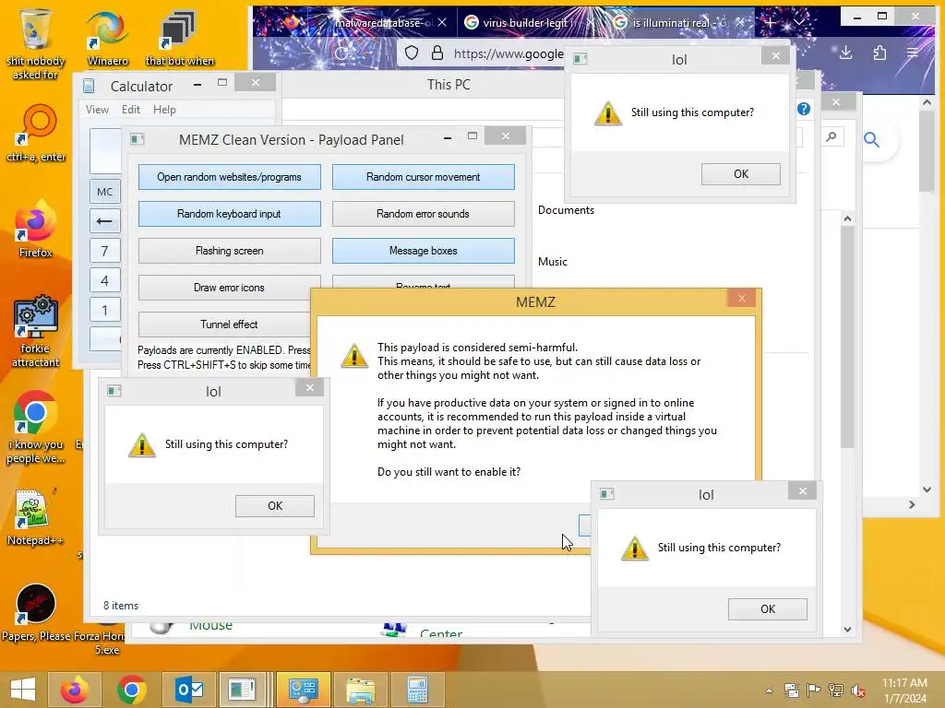Viewport: 945px width, 708px height.
Task: Open Calculator from the taskbar
Action: tap(417, 690)
